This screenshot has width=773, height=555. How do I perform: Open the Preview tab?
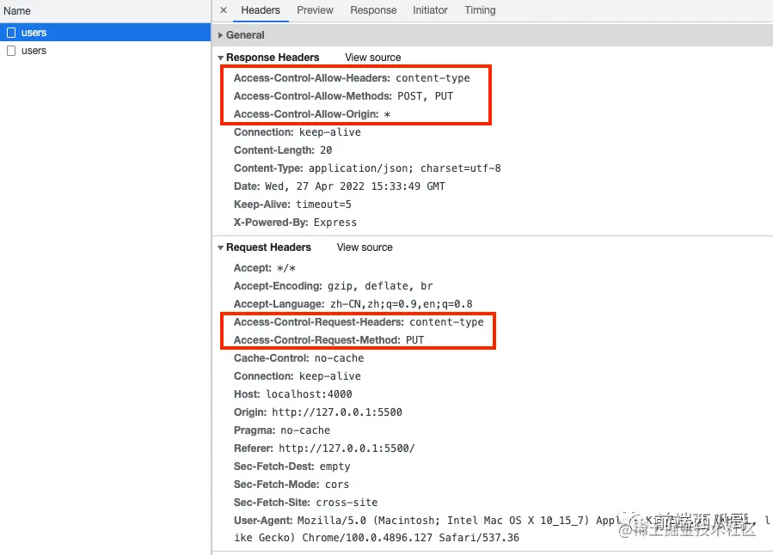pos(315,10)
